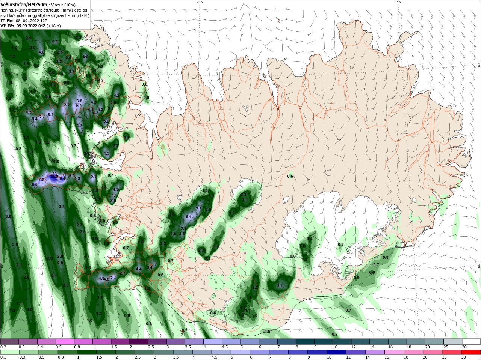Click the 7.3 precipitation value on the map
Screen dimensions: 481x360
point(199,209)
